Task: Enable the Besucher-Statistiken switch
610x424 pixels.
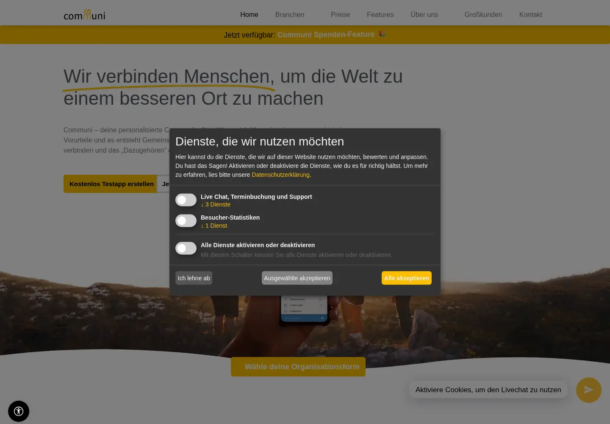Action: 186,221
